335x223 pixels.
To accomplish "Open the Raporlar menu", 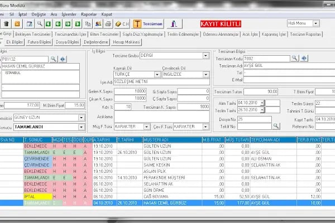I will click(x=89, y=14).
